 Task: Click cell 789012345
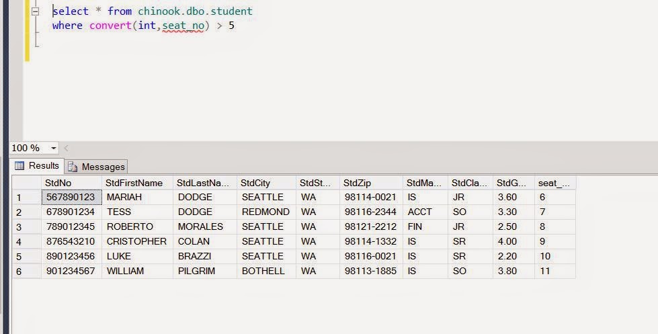pyautogui.click(x=71, y=226)
